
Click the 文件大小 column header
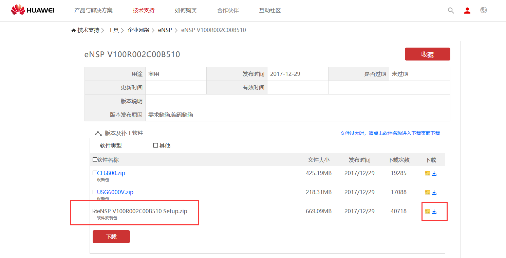[x=318, y=160]
